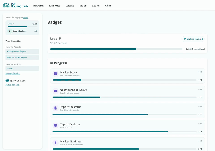This screenshot has width=215, height=151.
Task: Click the Add 3 favorite reports description
Action: pos(69,110)
